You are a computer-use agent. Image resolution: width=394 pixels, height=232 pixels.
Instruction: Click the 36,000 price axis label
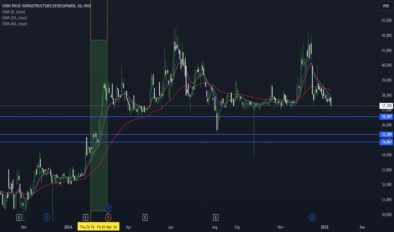pos(386,125)
